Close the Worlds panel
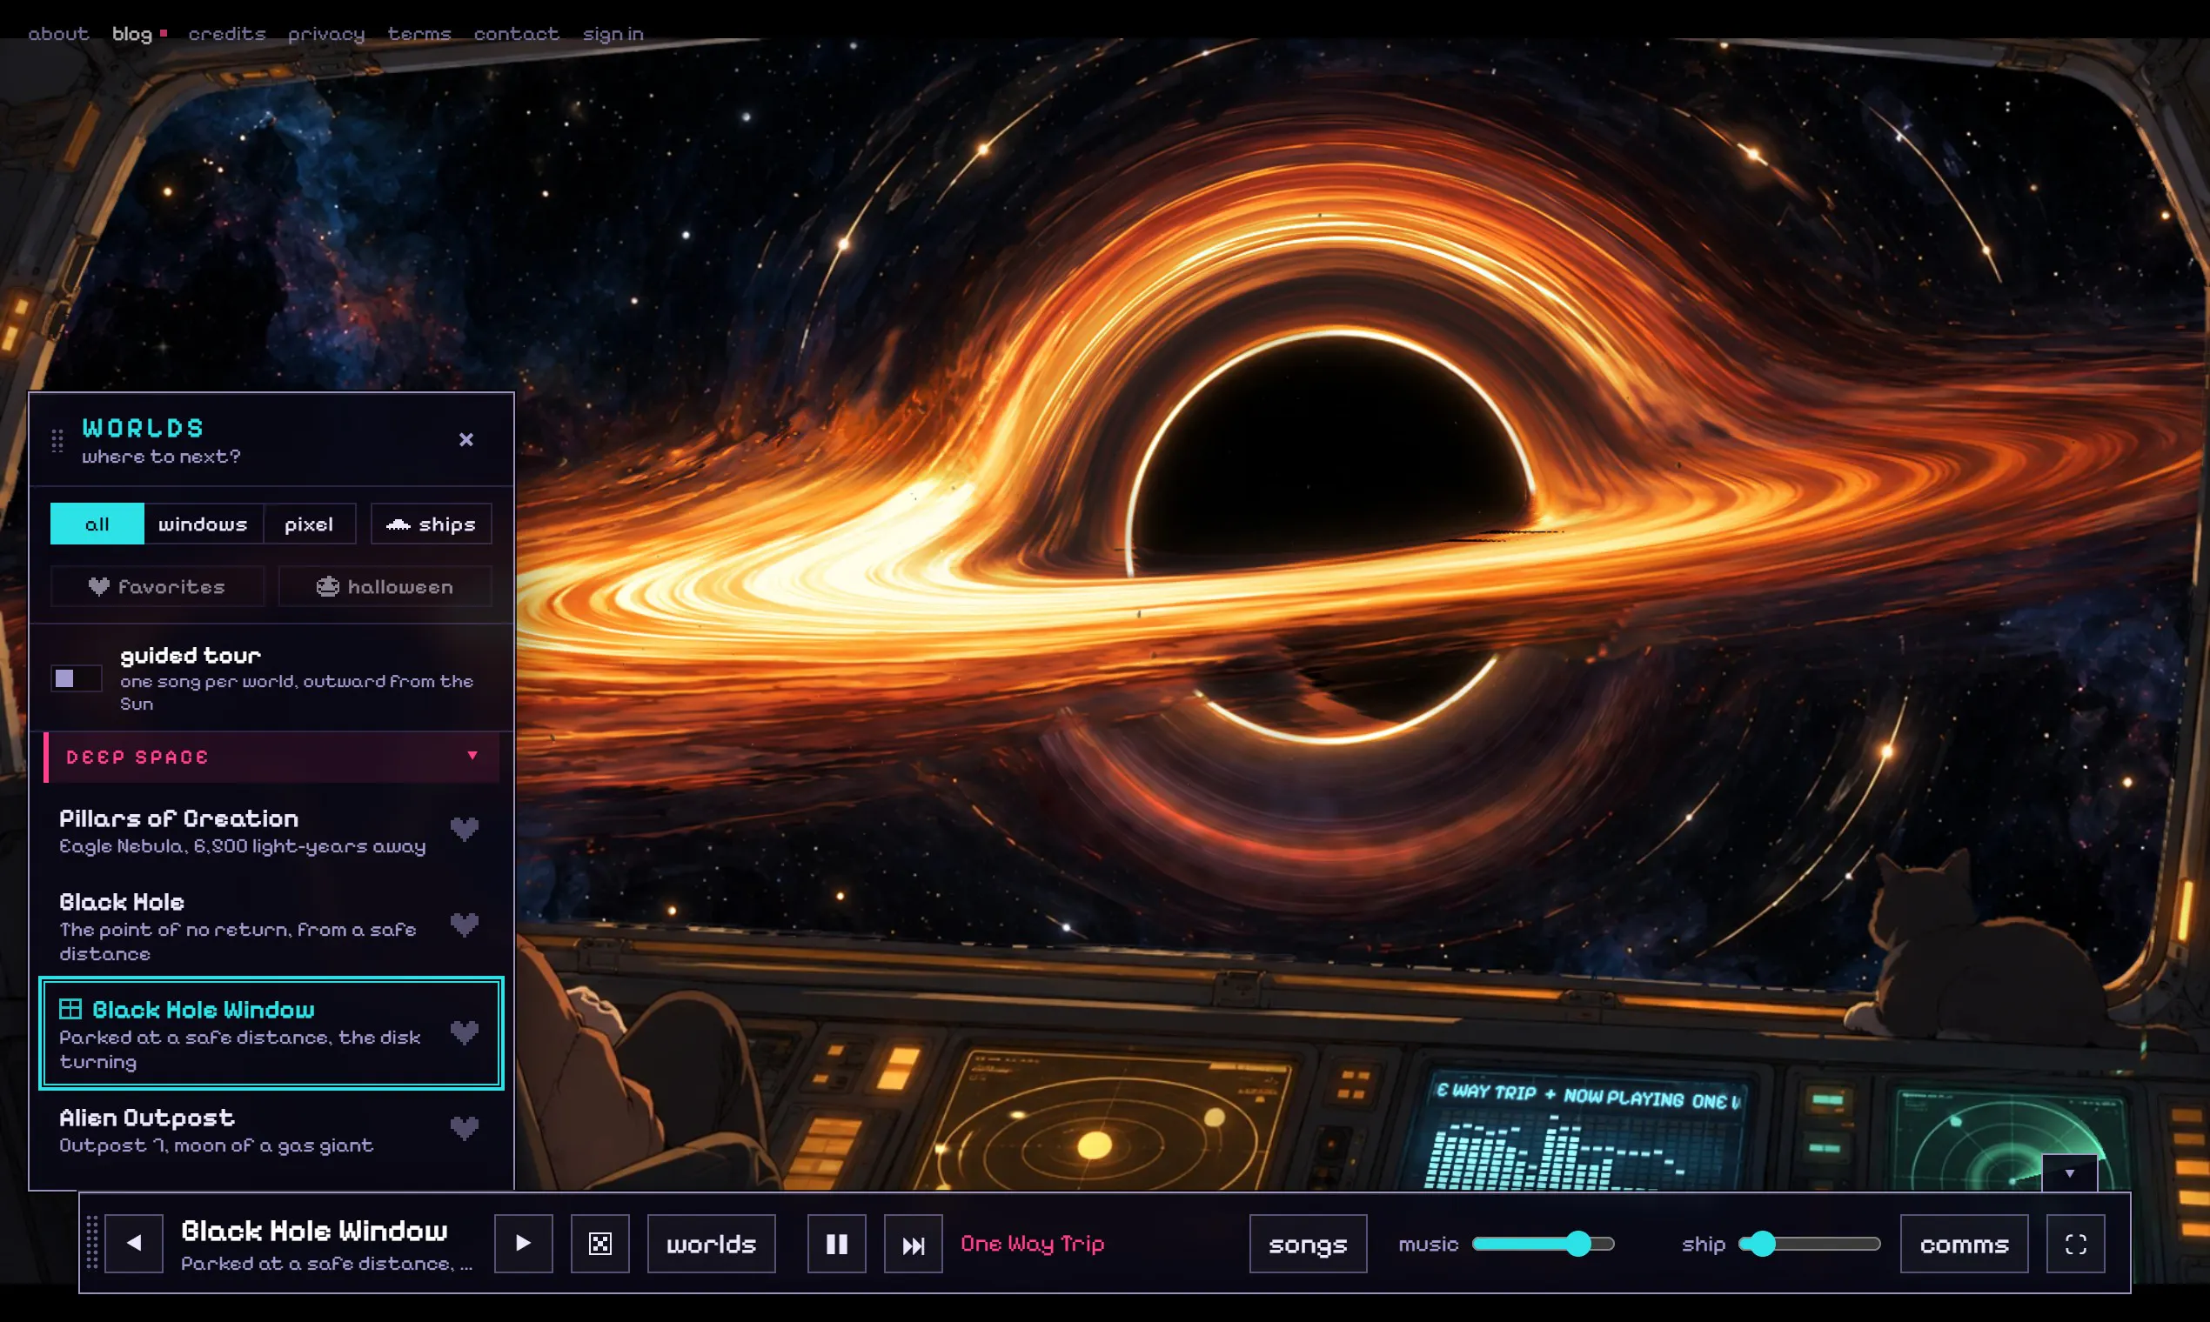 click(466, 440)
